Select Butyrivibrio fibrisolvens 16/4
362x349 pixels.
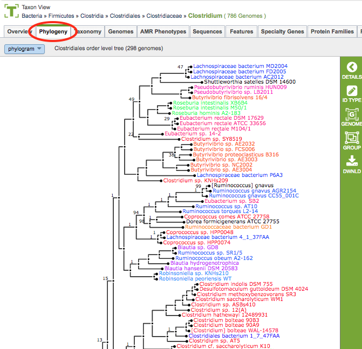pyautogui.click(x=230, y=98)
